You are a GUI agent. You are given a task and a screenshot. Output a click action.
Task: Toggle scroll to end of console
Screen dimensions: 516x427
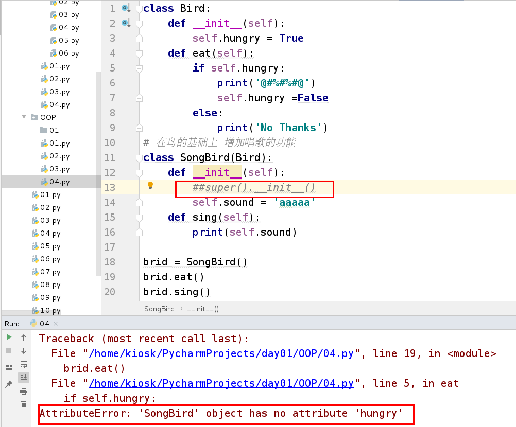(24, 378)
